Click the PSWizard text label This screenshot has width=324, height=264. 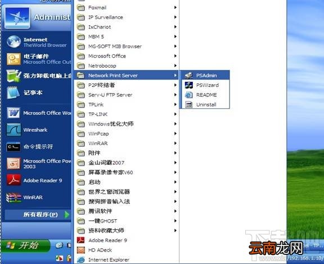[x=208, y=85]
